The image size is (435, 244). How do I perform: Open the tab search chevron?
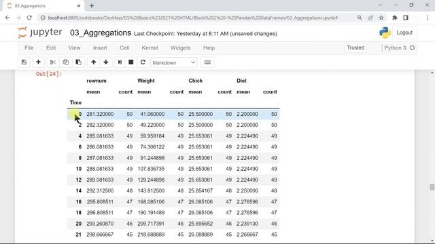pyautogui.click(x=381, y=5)
